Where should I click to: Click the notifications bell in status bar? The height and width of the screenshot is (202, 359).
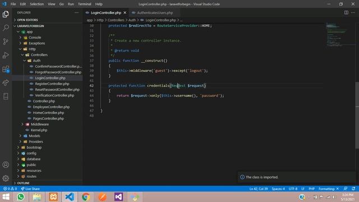353,189
